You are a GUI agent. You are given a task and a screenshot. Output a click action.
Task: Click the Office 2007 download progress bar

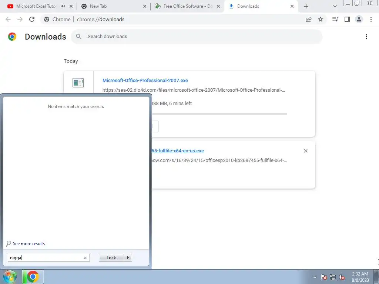coord(219,114)
